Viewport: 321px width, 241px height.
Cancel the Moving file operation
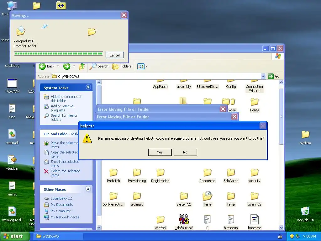coord(115,55)
